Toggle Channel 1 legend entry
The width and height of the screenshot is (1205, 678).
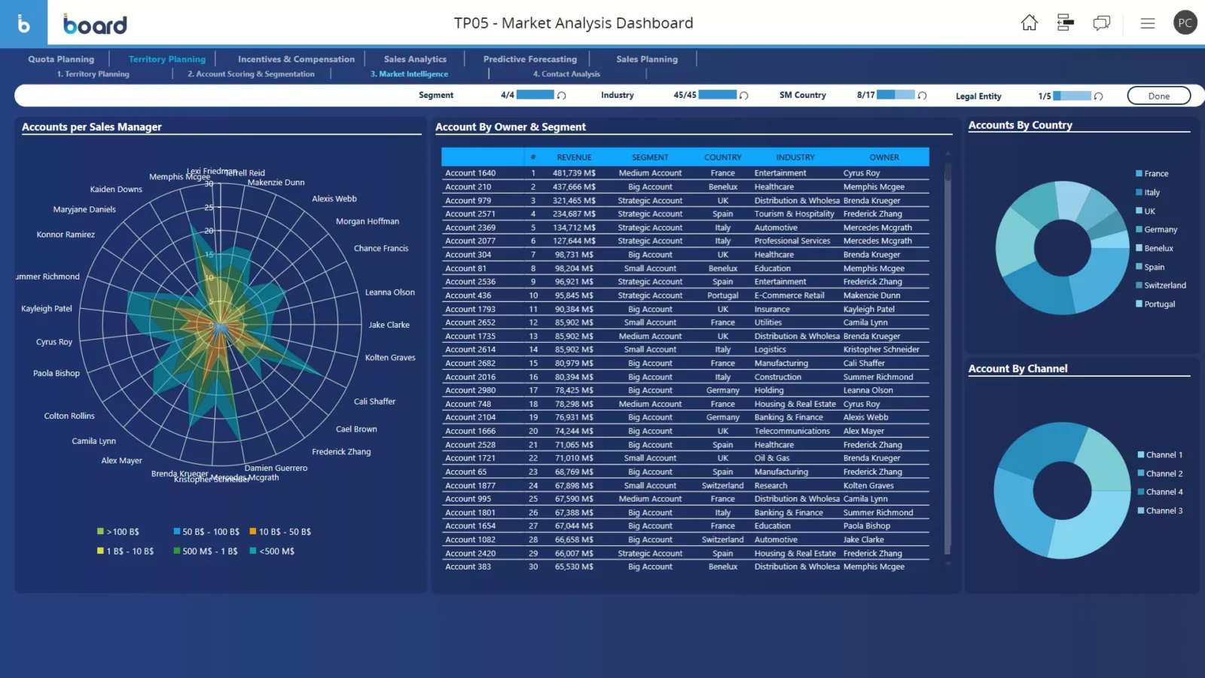1163,455
